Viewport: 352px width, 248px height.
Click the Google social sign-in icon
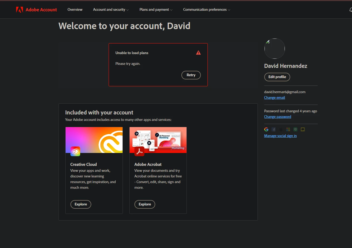point(266,129)
